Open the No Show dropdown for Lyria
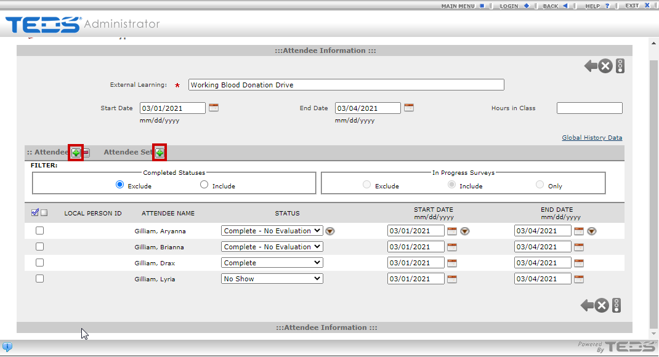Image resolution: width=659 pixels, height=357 pixels. (272, 279)
